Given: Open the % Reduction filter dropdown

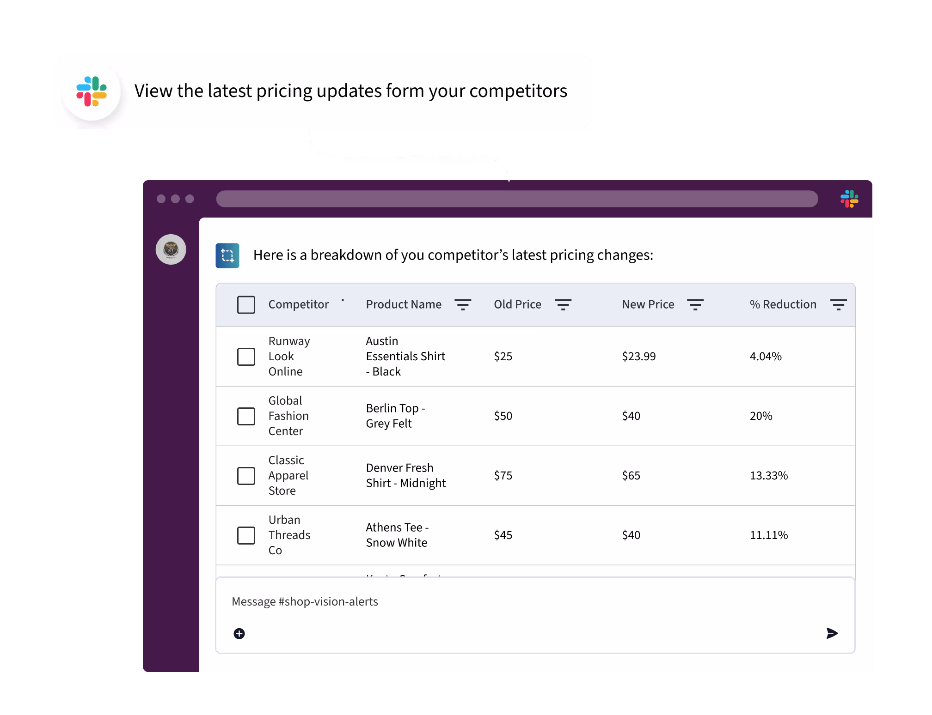Looking at the screenshot, I should pos(838,304).
